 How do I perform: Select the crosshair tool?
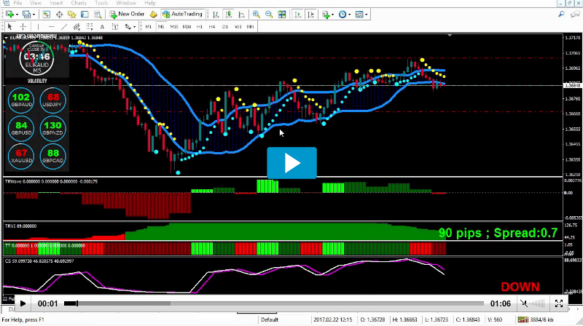[23, 27]
